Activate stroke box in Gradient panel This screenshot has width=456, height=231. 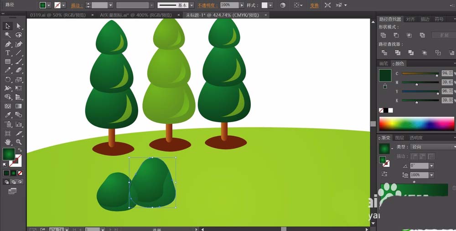point(386,164)
